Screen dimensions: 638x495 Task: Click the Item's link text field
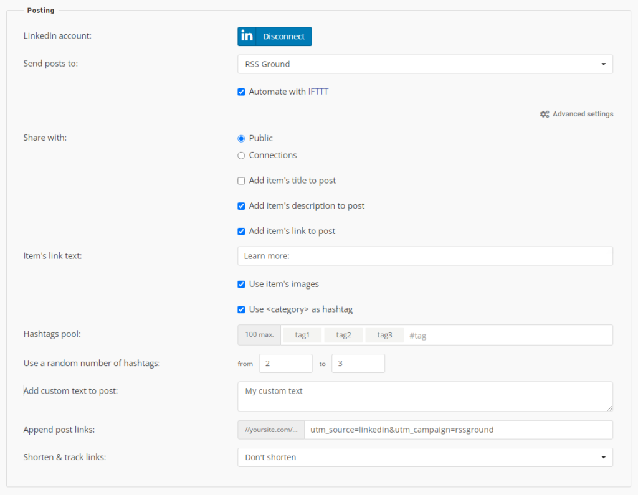coord(425,255)
